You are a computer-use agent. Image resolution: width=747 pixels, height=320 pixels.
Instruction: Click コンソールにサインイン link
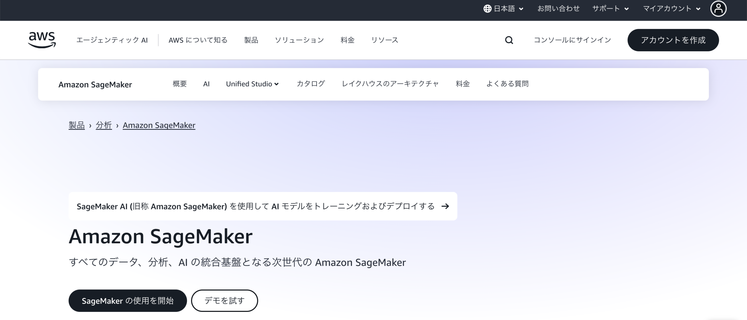pos(572,40)
